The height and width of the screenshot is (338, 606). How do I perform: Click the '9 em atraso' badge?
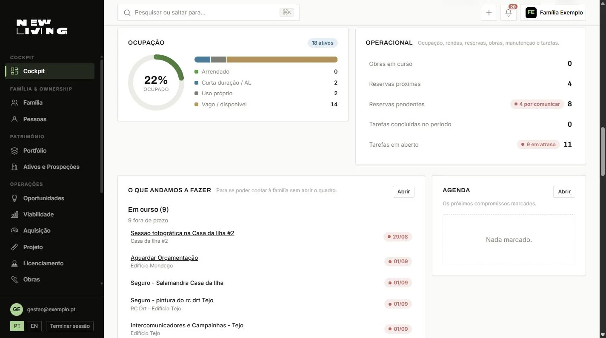coord(538,145)
